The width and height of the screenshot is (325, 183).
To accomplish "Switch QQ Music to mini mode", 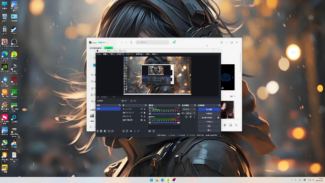I will (x=221, y=42).
